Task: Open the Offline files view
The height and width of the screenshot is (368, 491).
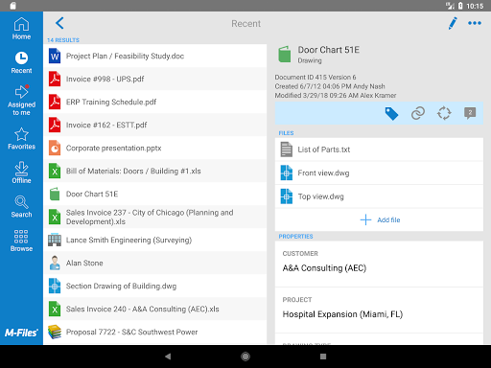Action: click(21, 172)
